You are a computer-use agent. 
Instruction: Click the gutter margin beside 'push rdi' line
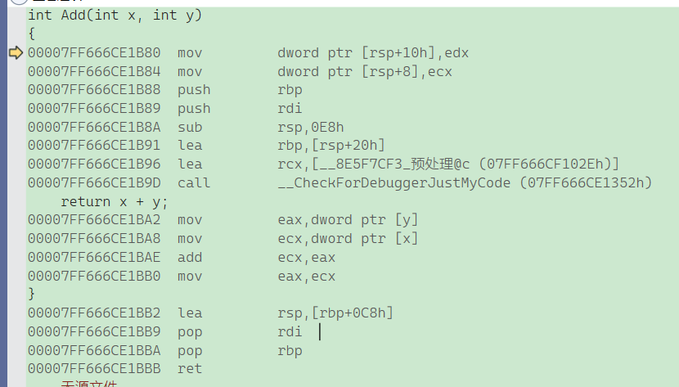point(16,108)
